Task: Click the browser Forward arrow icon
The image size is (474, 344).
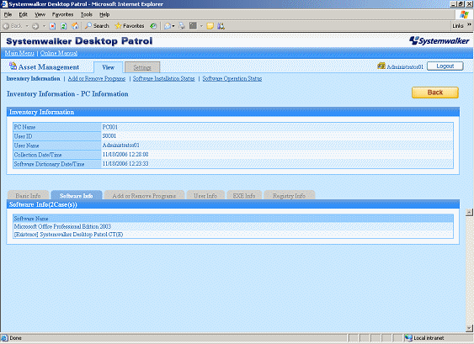Action: [x=35, y=26]
